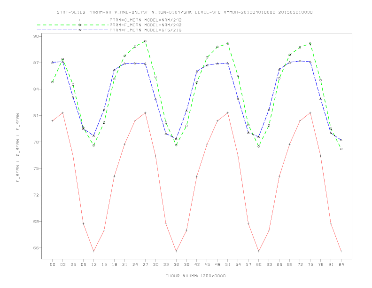The width and height of the screenshot is (372, 288).
Task: Click x-axis forecast hour label 06
Action: [73, 264]
